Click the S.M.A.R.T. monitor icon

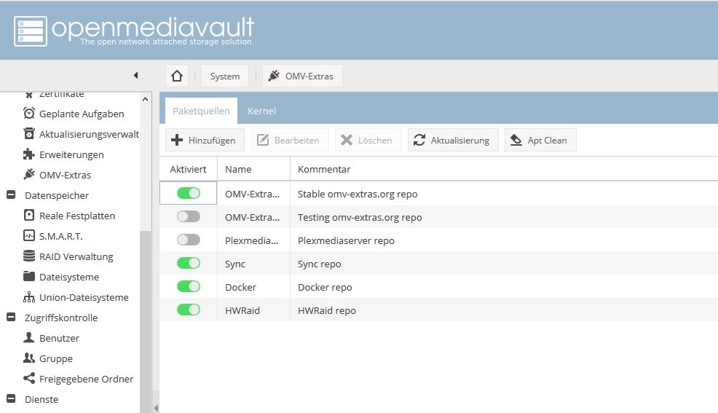(x=29, y=236)
